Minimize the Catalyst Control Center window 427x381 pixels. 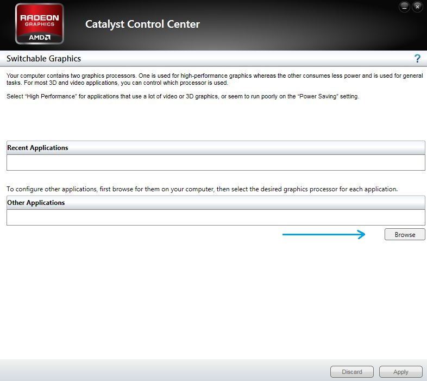pyautogui.click(x=404, y=7)
